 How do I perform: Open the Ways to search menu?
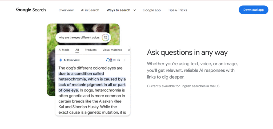coord(118,10)
